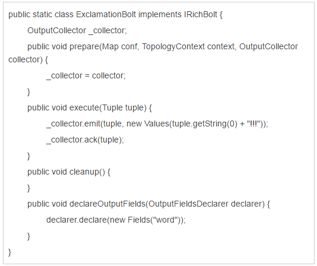The width and height of the screenshot is (317, 266).
Task: Click the _collector.emit call
Action: (x=73, y=123)
